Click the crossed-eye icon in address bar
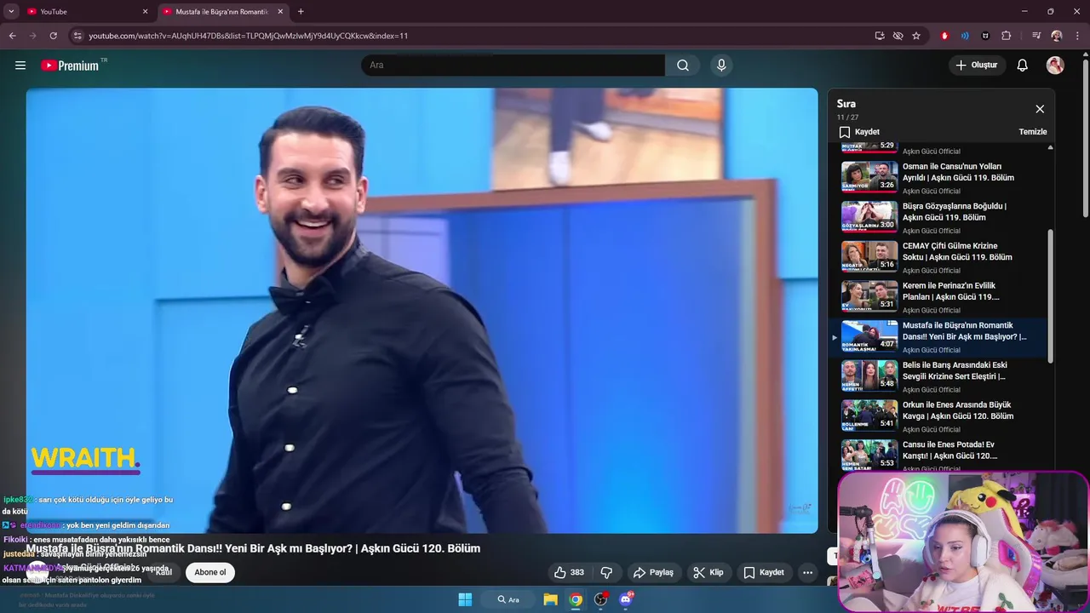Viewport: 1090px width, 613px height. click(x=898, y=36)
